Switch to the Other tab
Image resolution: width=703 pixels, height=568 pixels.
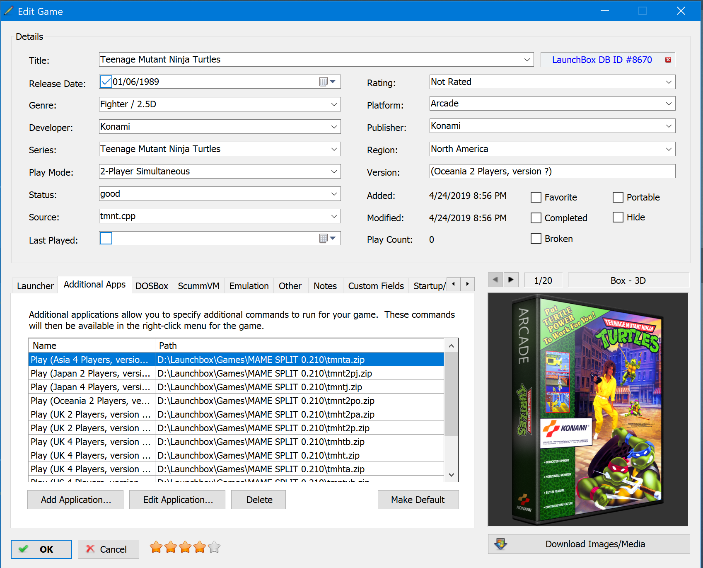click(290, 286)
